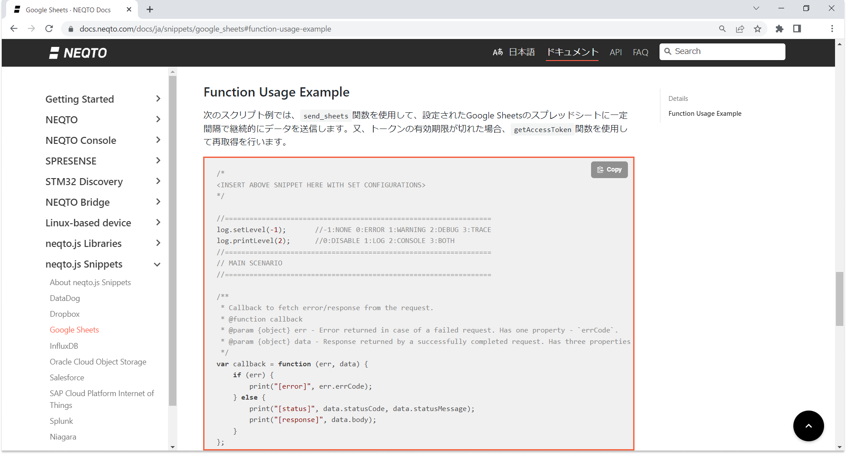
Task: Reload the page using the refresh icon
Action: (x=49, y=29)
